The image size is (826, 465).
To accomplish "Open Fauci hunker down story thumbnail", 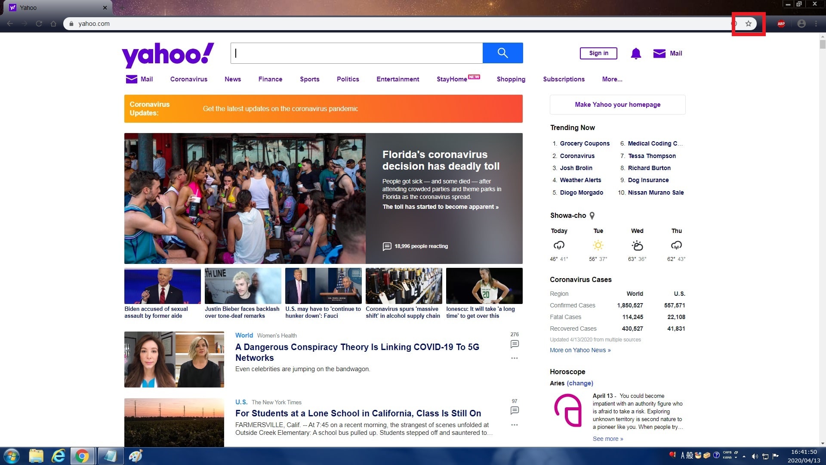I will pos(324,286).
